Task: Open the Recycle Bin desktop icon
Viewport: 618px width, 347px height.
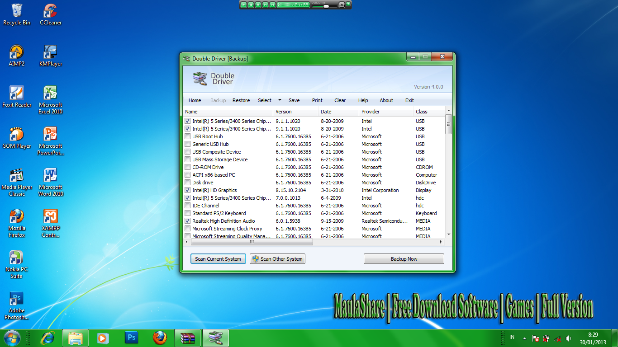Action: [x=17, y=14]
